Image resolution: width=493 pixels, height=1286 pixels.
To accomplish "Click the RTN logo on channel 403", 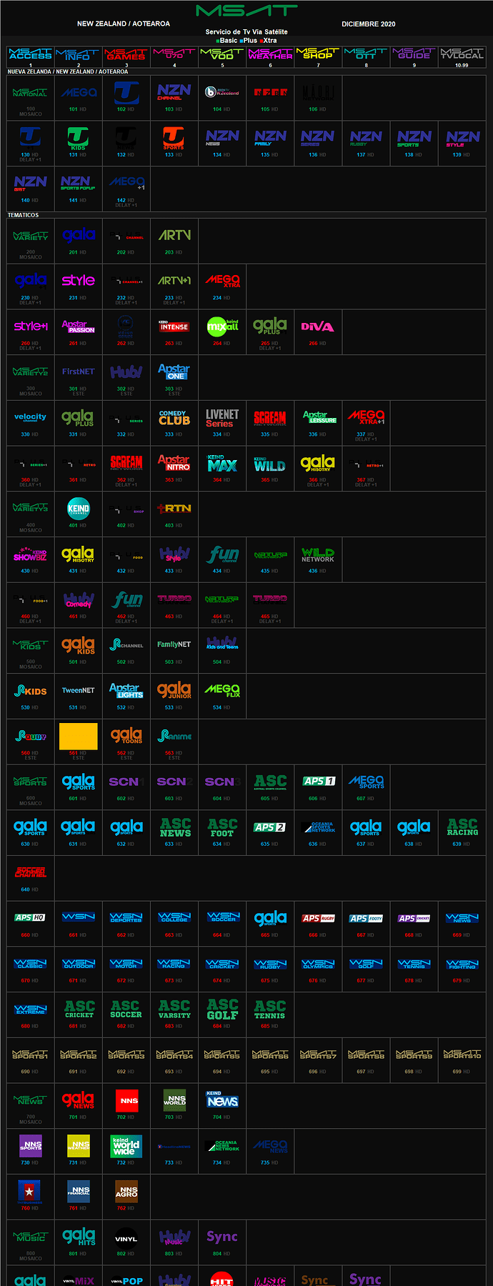I will (174, 509).
